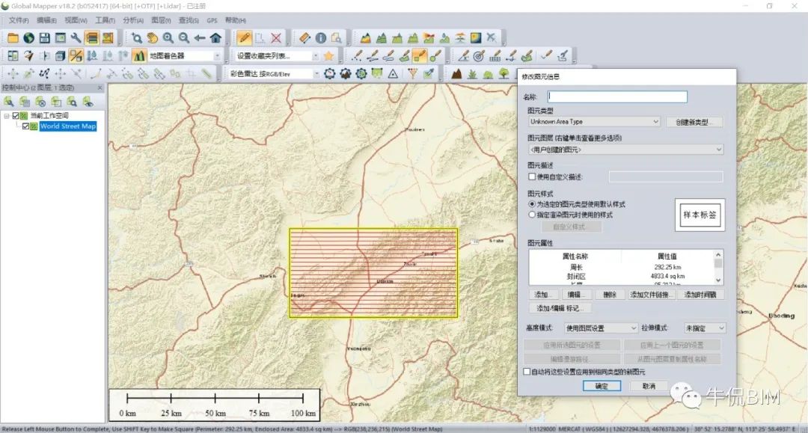Activate the feature info tool
Viewport: 808px width, 433px height.
(x=320, y=37)
